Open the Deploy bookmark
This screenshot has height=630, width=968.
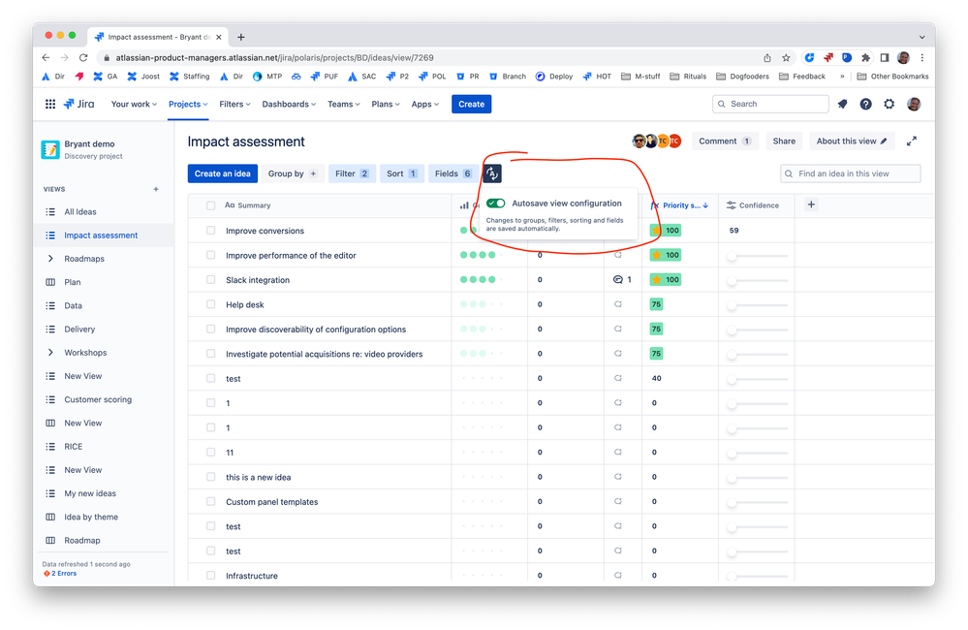pyautogui.click(x=553, y=77)
